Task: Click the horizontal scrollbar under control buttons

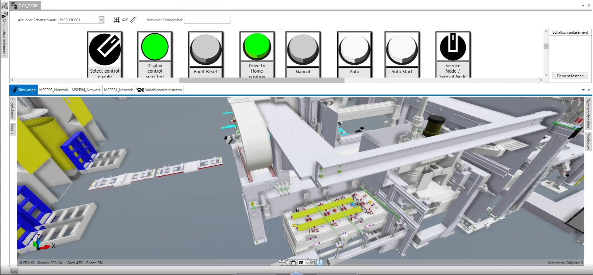Action: click(x=262, y=80)
